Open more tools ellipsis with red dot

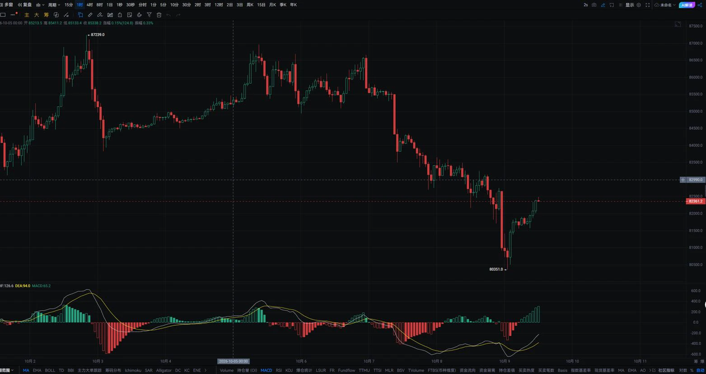(14, 14)
